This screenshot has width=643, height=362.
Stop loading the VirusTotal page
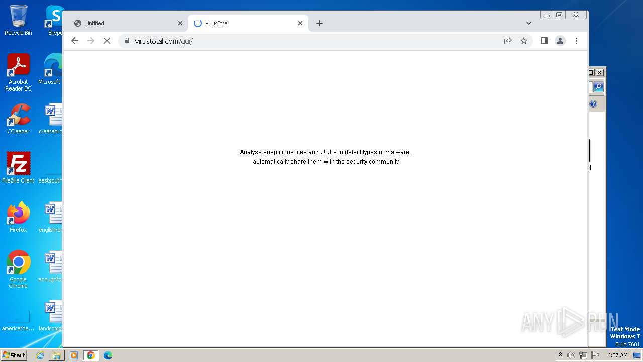(x=107, y=41)
